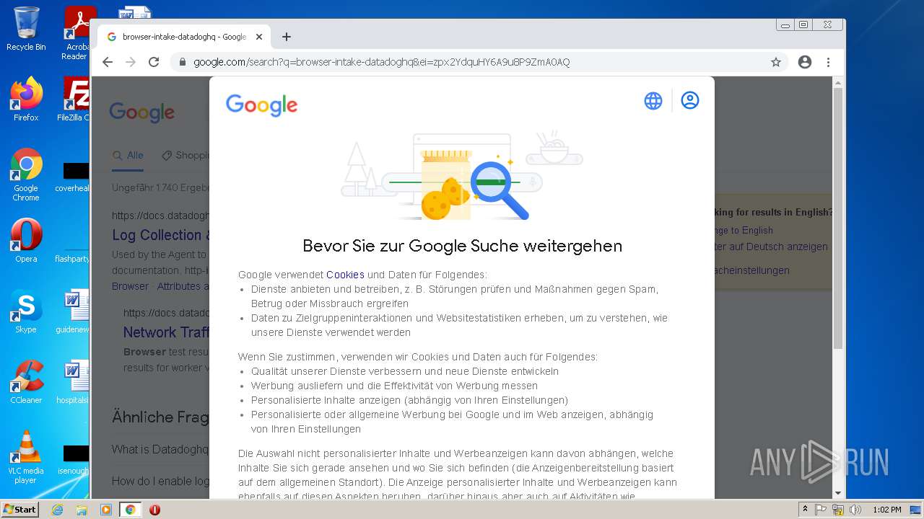
Task: Open the Chrome profile avatar menu
Action: pos(805,62)
